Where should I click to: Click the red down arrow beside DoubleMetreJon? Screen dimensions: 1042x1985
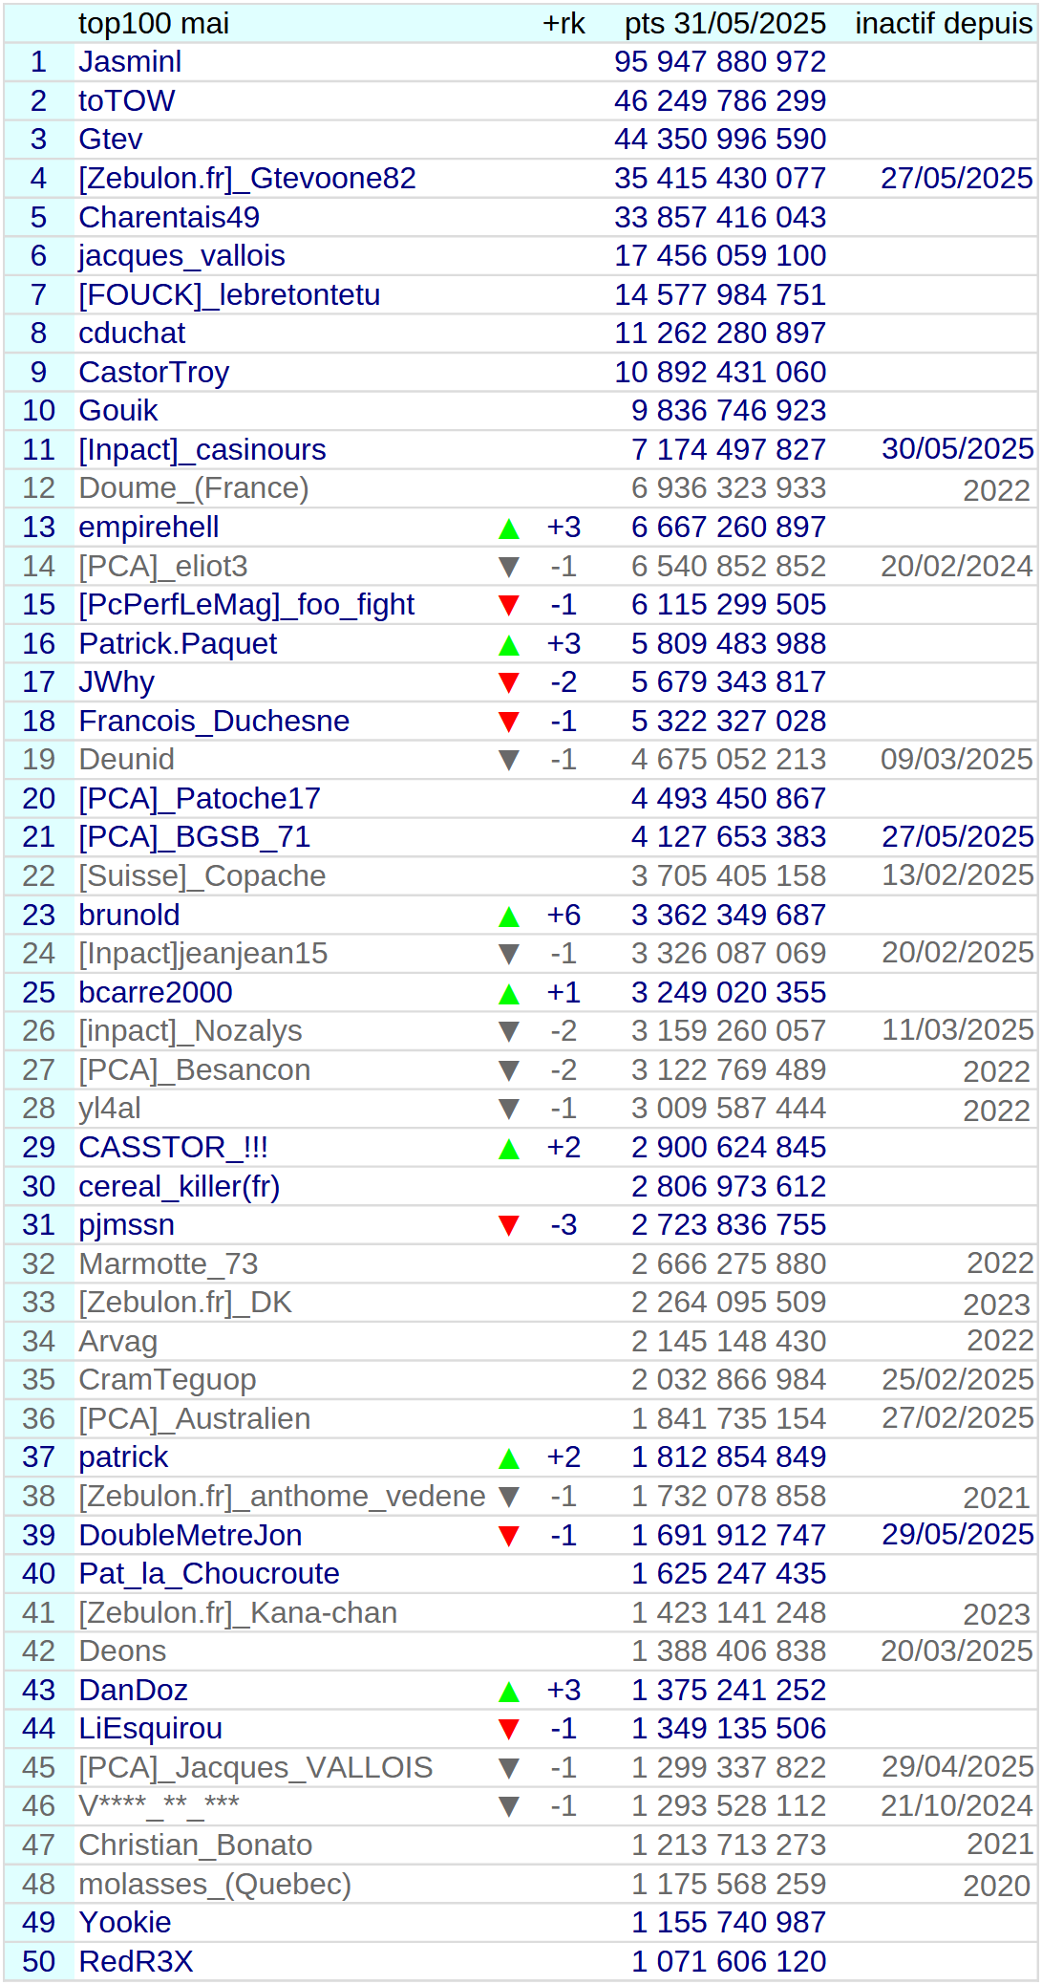509,1537
